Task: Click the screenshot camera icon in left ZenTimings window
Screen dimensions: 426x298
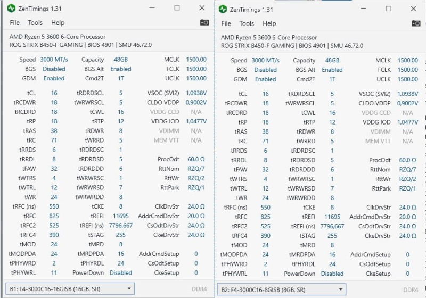Action: point(204,22)
